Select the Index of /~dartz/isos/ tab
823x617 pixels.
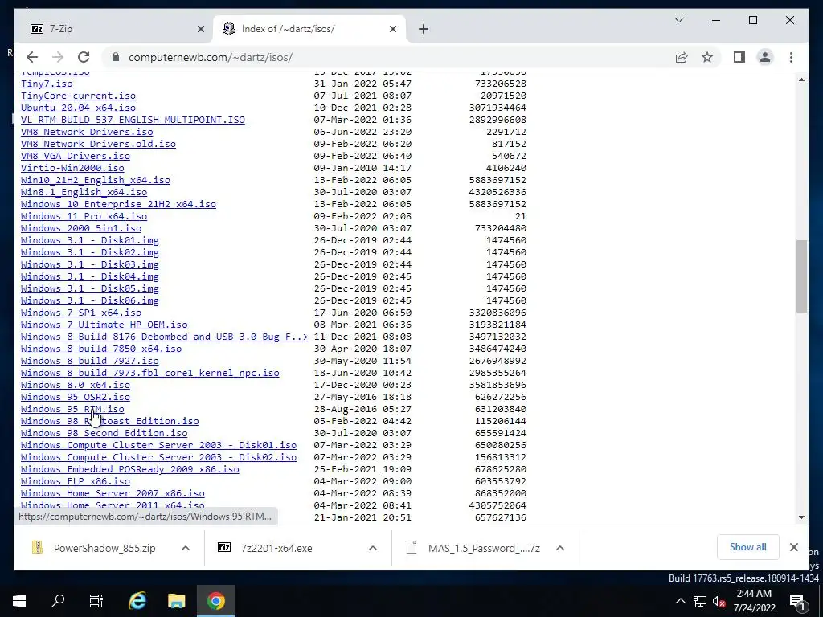[309, 29]
